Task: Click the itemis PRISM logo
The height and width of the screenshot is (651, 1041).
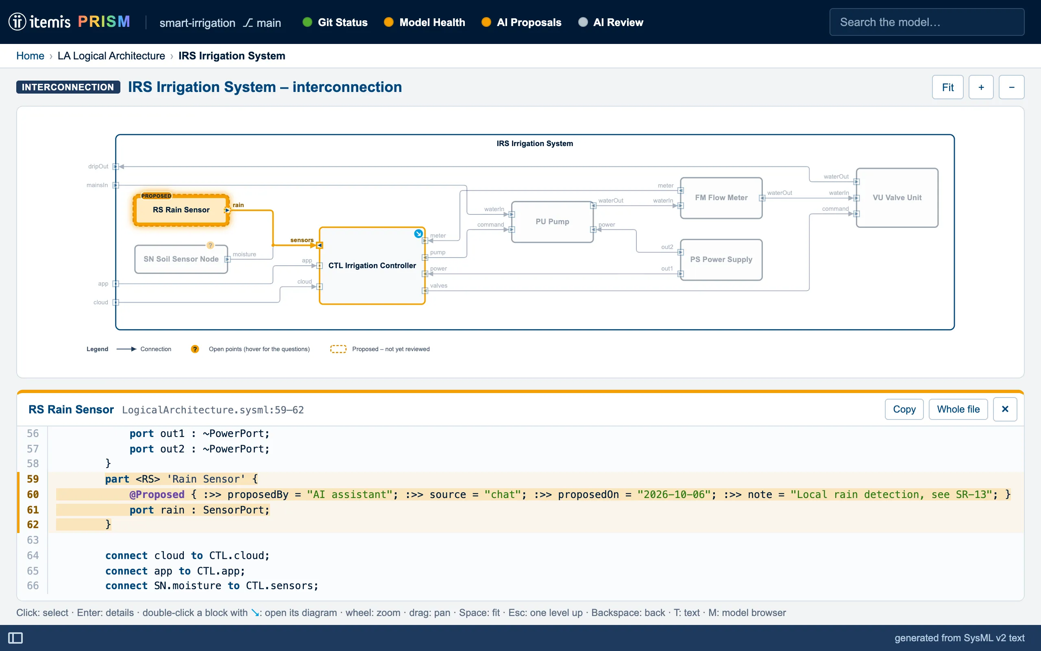Action: [70, 22]
